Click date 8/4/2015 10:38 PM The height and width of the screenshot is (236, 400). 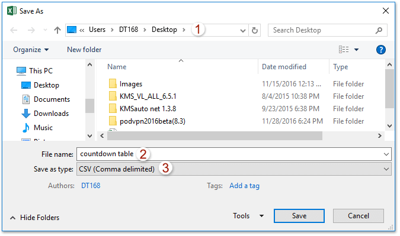[x=290, y=96]
